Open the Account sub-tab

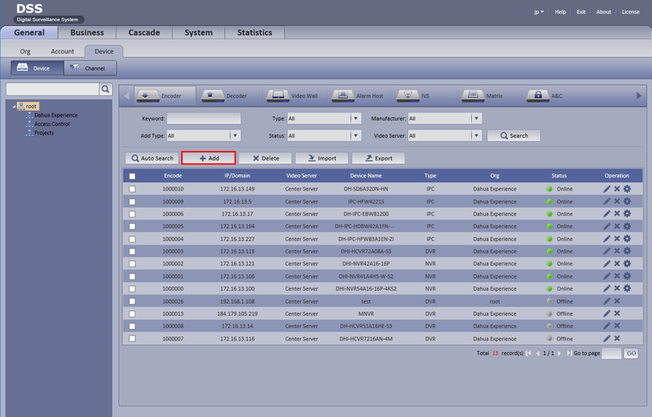pos(63,51)
